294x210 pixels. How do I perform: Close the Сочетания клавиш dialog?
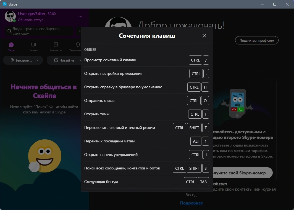(x=204, y=36)
